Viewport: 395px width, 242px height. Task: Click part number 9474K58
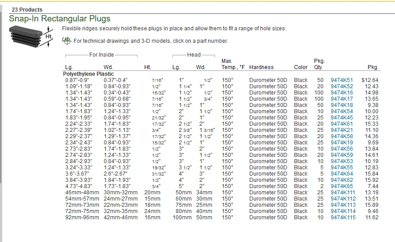(341, 136)
